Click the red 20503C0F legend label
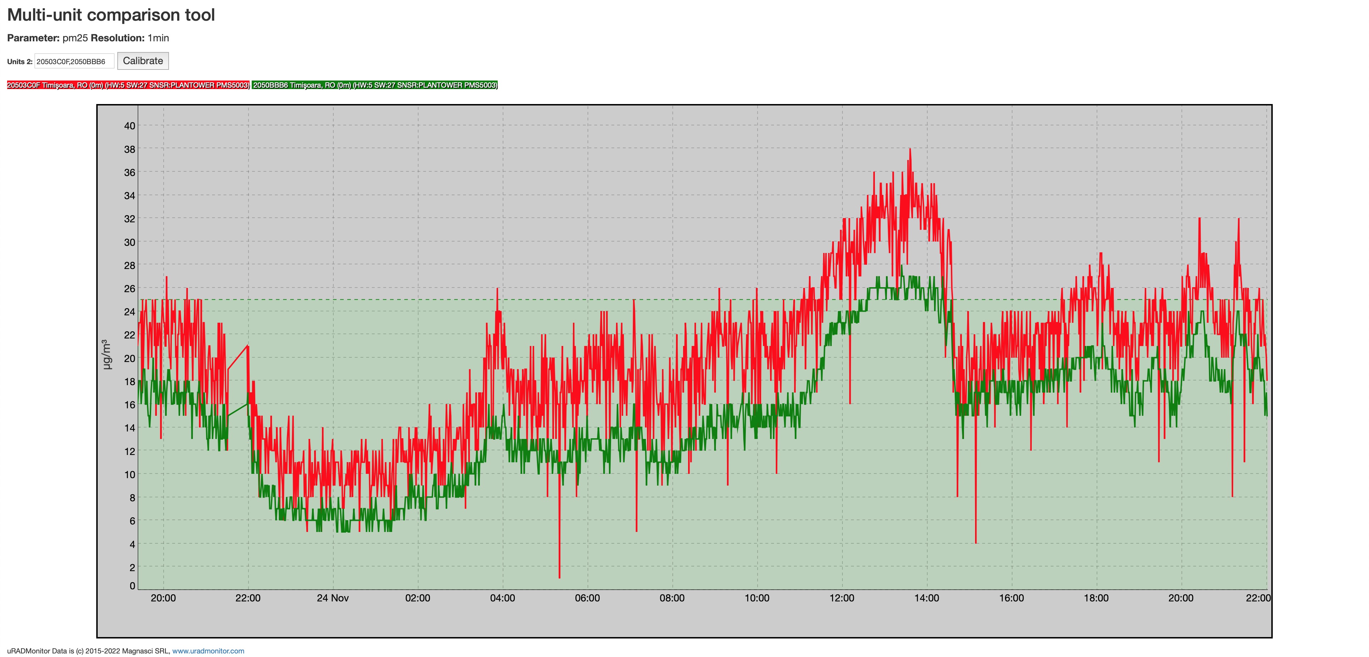The height and width of the screenshot is (657, 1369). coord(128,85)
